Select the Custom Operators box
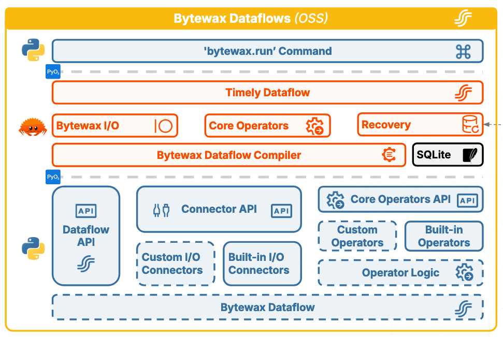 pos(357,236)
